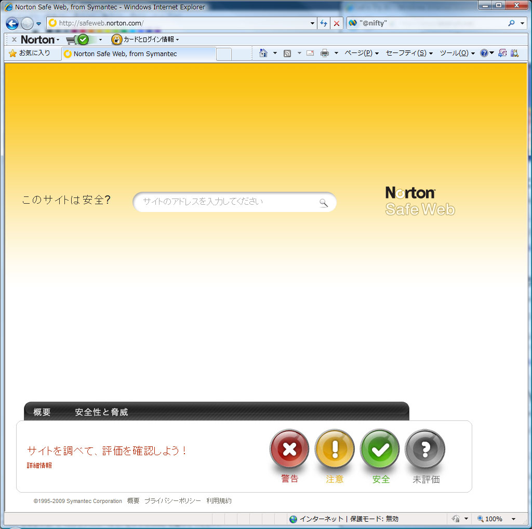The image size is (532, 529).
Task: Open the ツール(O) menu
Action: pos(457,53)
